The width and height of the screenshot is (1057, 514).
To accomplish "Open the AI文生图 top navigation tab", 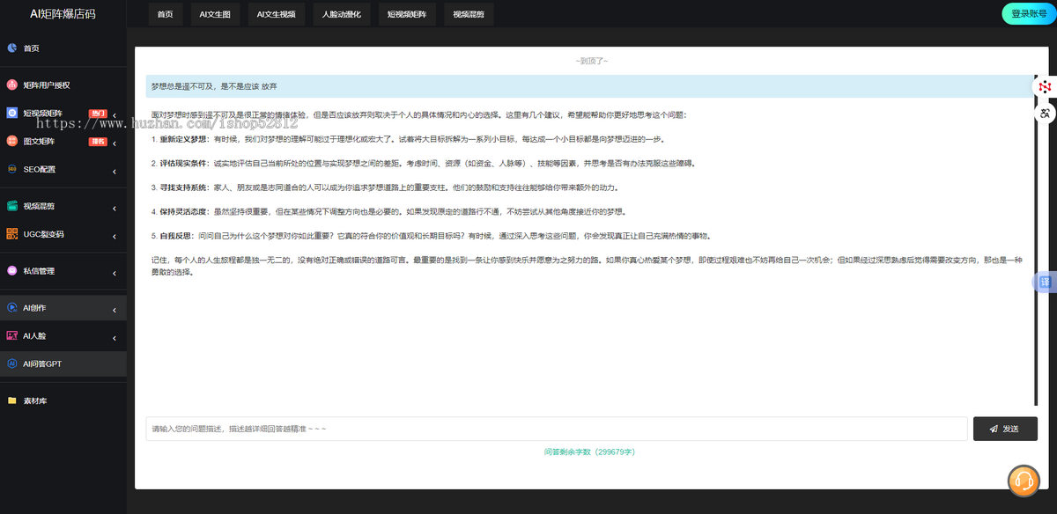I will click(x=215, y=14).
